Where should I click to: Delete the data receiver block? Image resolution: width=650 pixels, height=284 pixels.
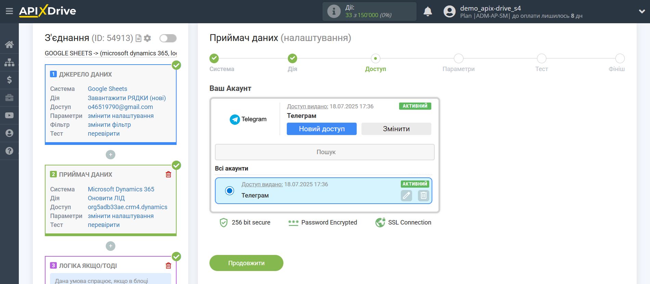point(168,174)
